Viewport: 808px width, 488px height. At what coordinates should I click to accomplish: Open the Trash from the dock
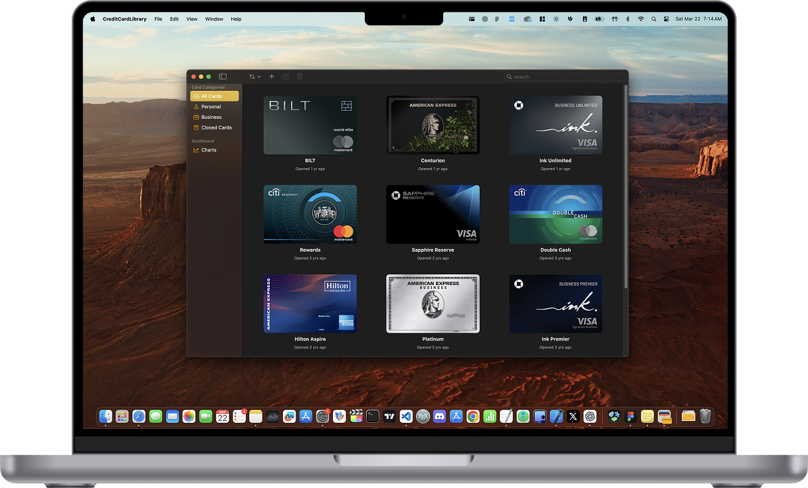[705, 416]
